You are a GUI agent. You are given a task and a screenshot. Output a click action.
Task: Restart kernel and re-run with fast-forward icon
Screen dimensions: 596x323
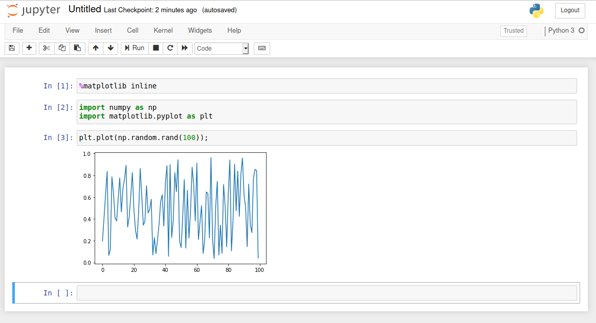coord(185,48)
